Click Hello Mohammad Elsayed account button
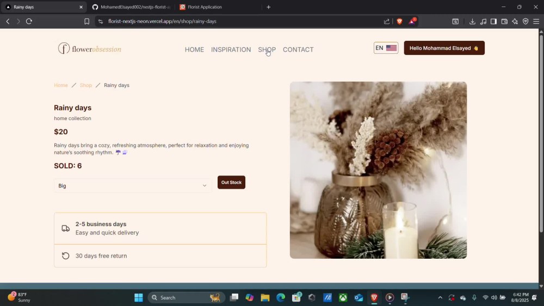The image size is (544, 306). pos(444,48)
